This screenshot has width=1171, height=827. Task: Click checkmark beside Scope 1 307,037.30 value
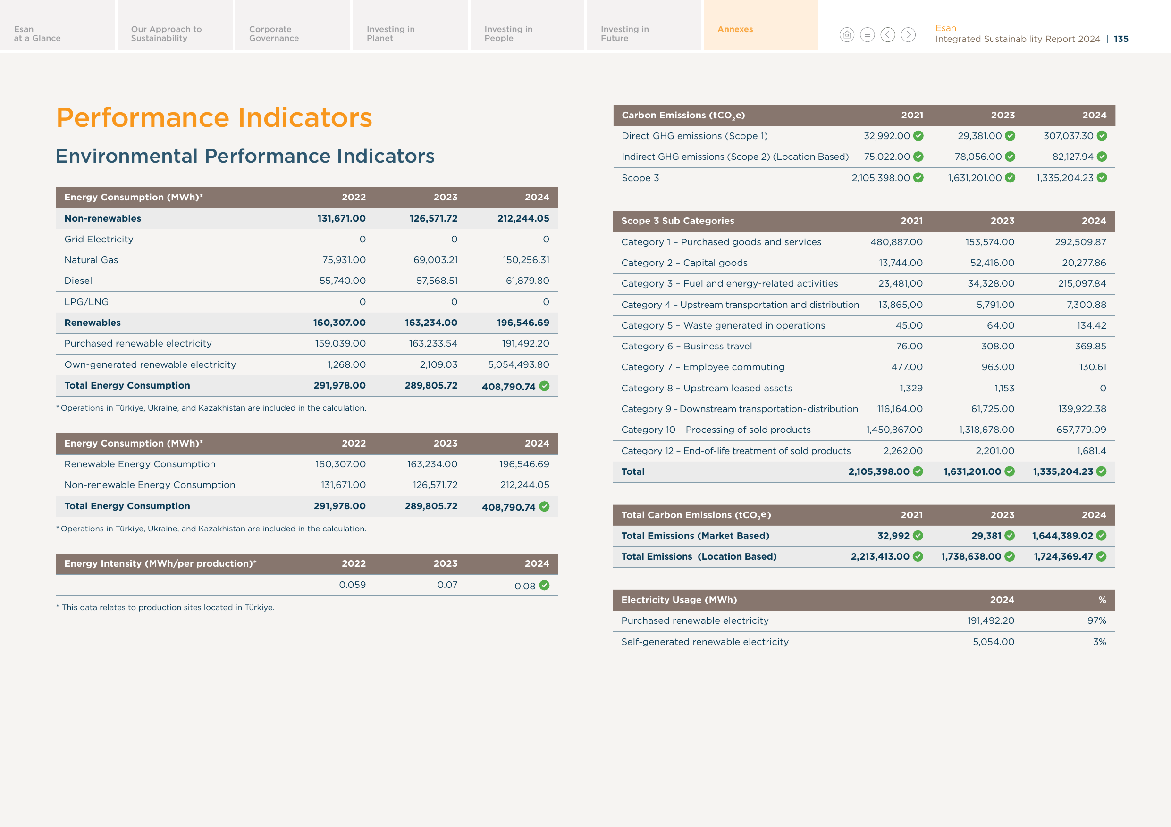[x=1102, y=136]
